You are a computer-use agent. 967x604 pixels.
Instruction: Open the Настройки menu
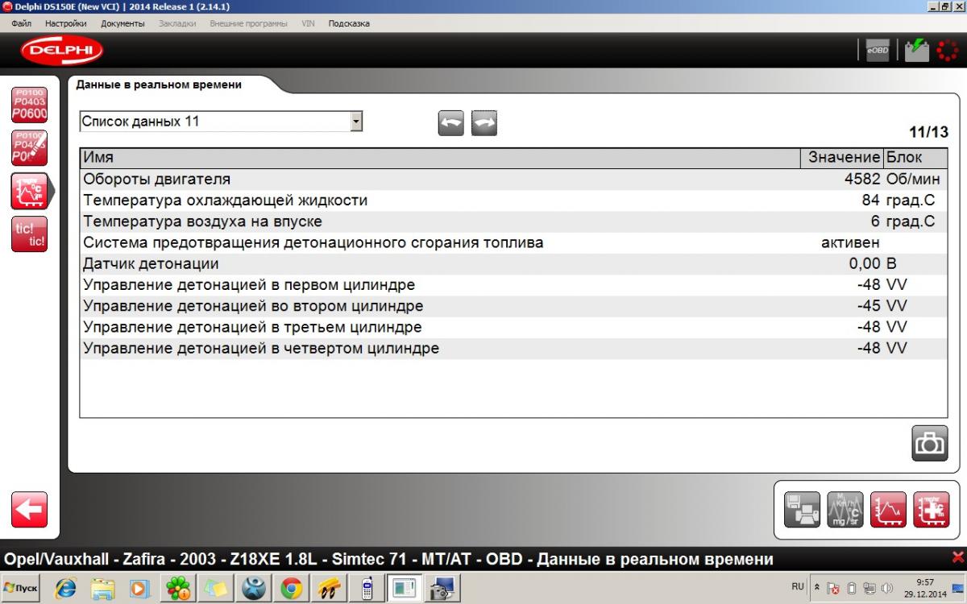coord(66,23)
